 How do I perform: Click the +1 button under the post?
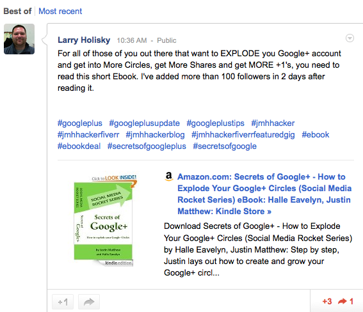[x=63, y=302]
